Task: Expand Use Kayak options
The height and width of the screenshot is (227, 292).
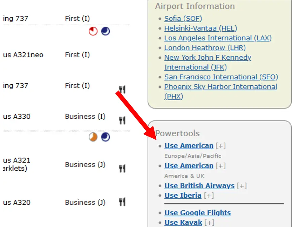Action: click(210, 223)
